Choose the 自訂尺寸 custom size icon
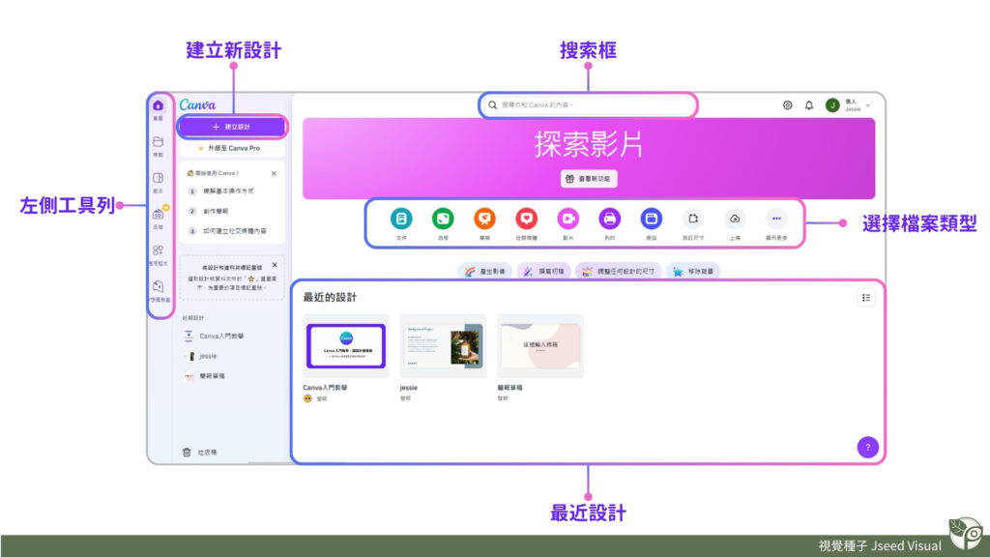 click(x=692, y=219)
